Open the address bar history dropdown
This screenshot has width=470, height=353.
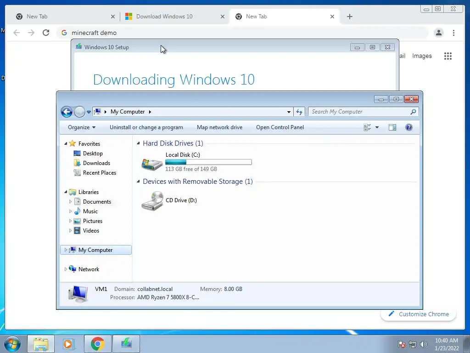pyautogui.click(x=289, y=112)
